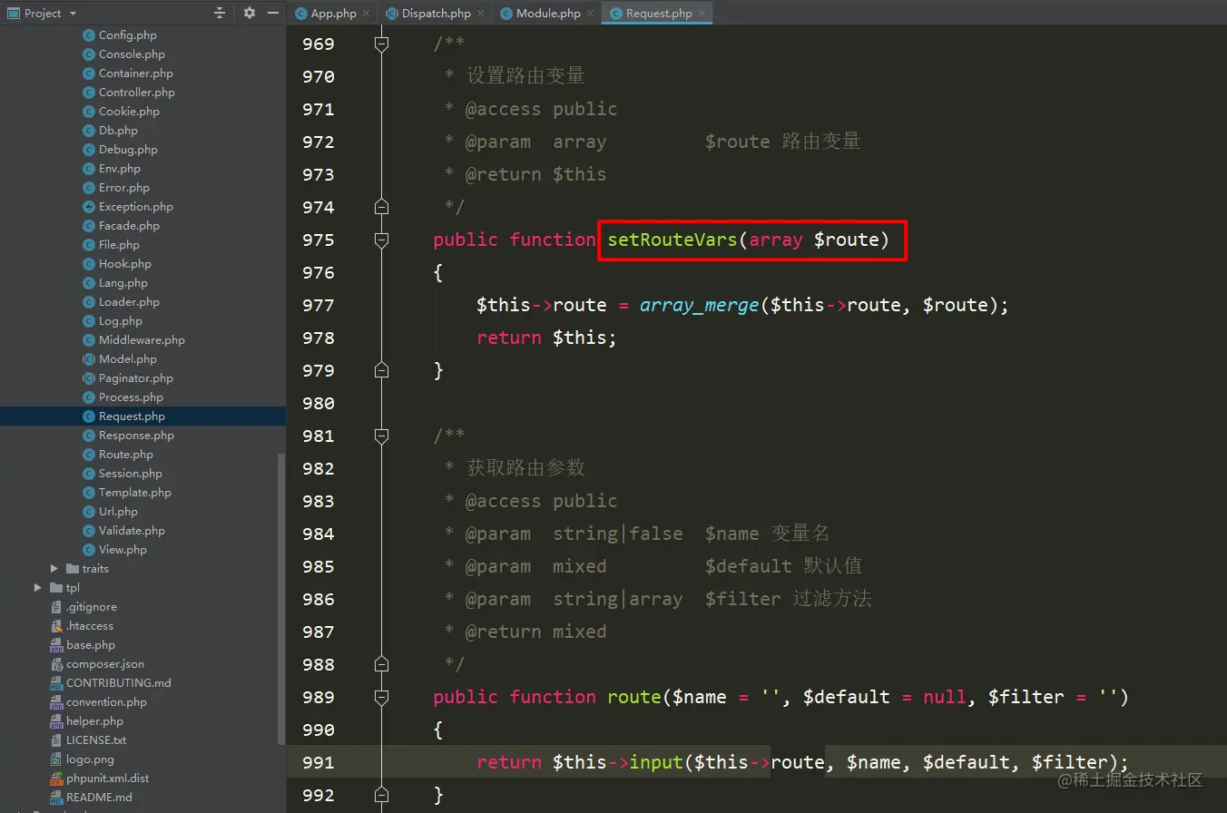Screen dimensions: 1227x813
Task: Click 'return $this;' on line 978
Action: coord(546,338)
